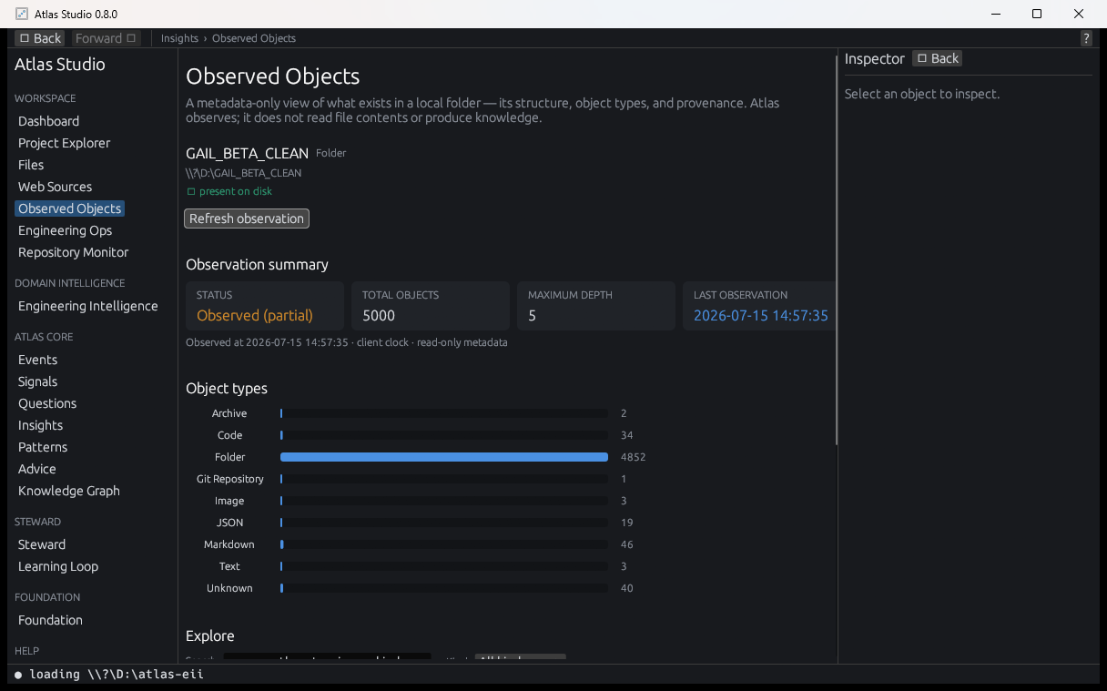Open Project Explorer in the sidebar
The height and width of the screenshot is (691, 1107).
[x=64, y=143]
